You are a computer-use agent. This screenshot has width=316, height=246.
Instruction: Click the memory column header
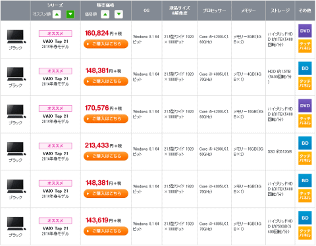pos(248,11)
